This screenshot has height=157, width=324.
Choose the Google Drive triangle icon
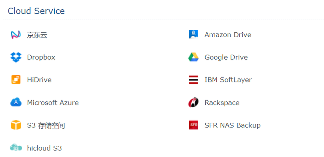click(194, 57)
